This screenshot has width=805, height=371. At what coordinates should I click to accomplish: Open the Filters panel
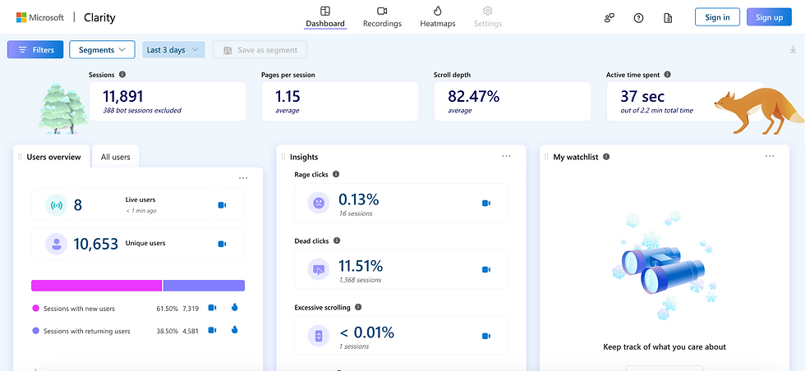35,50
